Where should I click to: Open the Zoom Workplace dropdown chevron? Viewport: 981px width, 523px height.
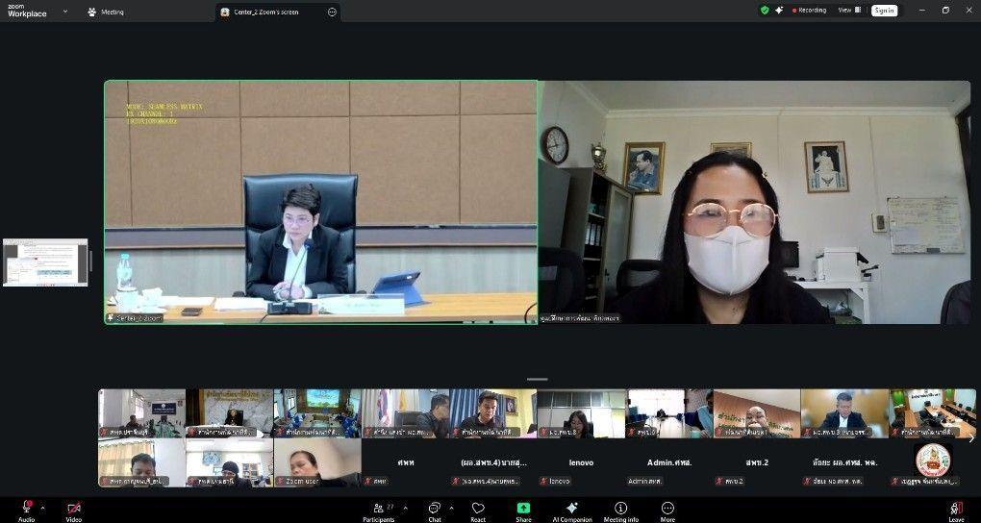click(65, 12)
